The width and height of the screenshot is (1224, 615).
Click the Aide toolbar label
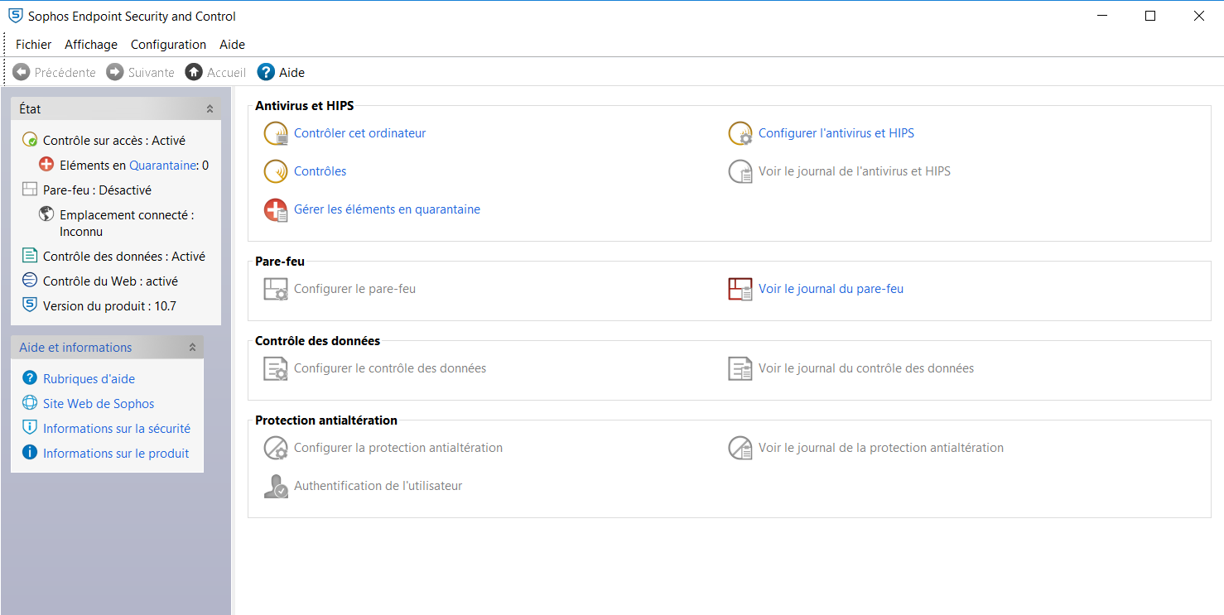[x=292, y=73]
